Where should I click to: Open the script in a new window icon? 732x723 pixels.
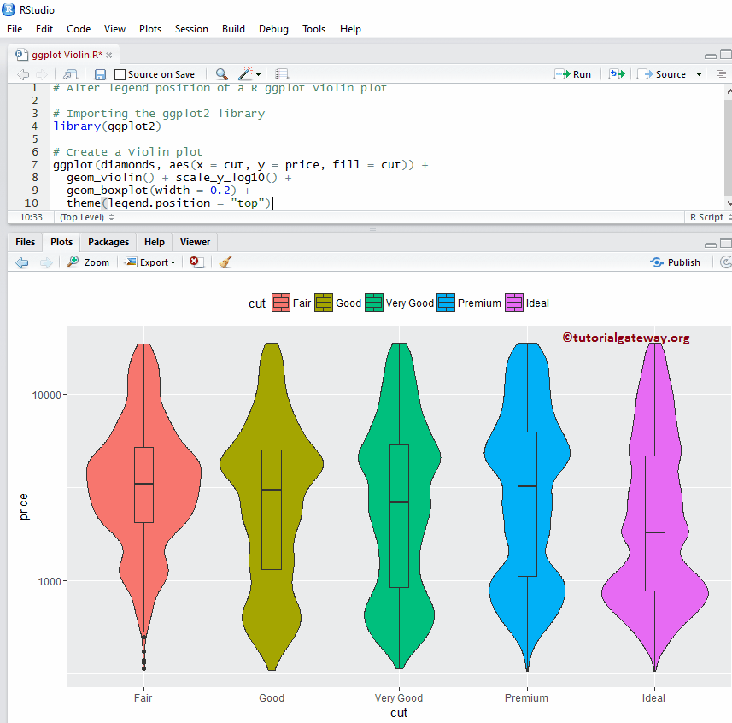click(x=69, y=74)
